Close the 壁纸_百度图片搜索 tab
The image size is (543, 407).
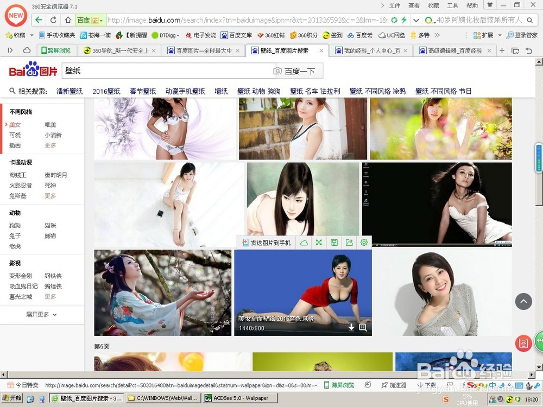pyautogui.click(x=321, y=50)
